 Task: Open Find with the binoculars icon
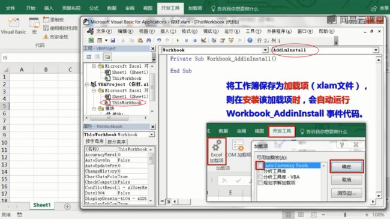pyautogui.click(x=148, y=40)
